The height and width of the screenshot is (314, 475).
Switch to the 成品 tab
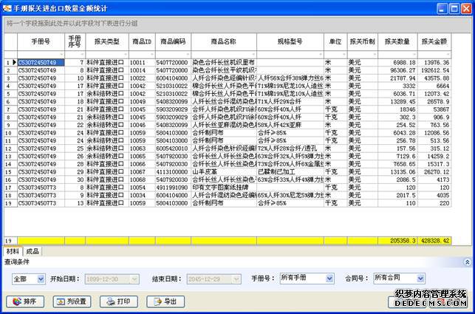tap(33, 252)
